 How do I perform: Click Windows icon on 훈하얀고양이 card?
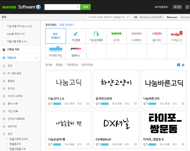click(x=135, y=104)
